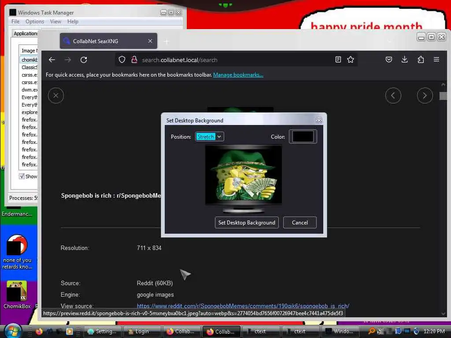The image size is (451, 338).
Task: Open Options menu in Task Manager
Action: point(35,22)
